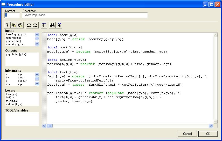This screenshot has height=141, width=222.
Task: Click the Informants list scrollbar thumb
Action: (x=37, y=79)
